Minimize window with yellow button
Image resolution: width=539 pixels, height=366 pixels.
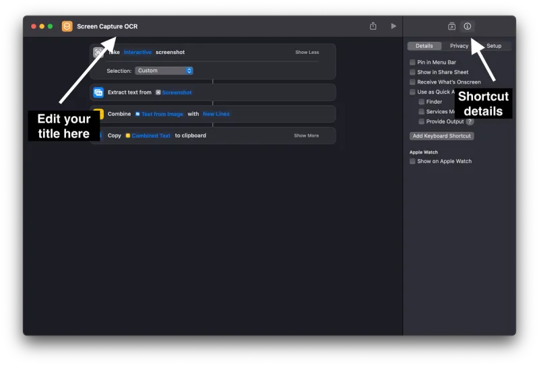point(42,26)
